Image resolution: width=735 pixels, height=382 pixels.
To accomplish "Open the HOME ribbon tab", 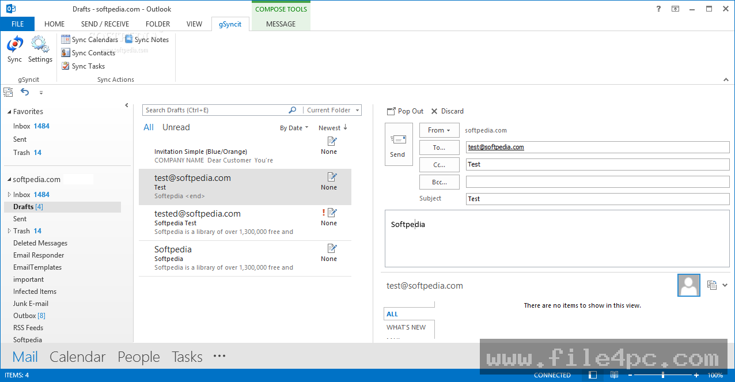I will pos(54,24).
